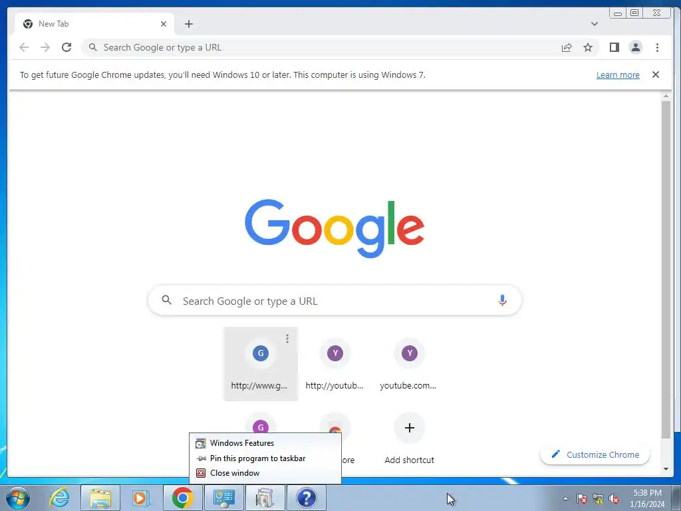Open the profile avatar menu

[x=635, y=47]
